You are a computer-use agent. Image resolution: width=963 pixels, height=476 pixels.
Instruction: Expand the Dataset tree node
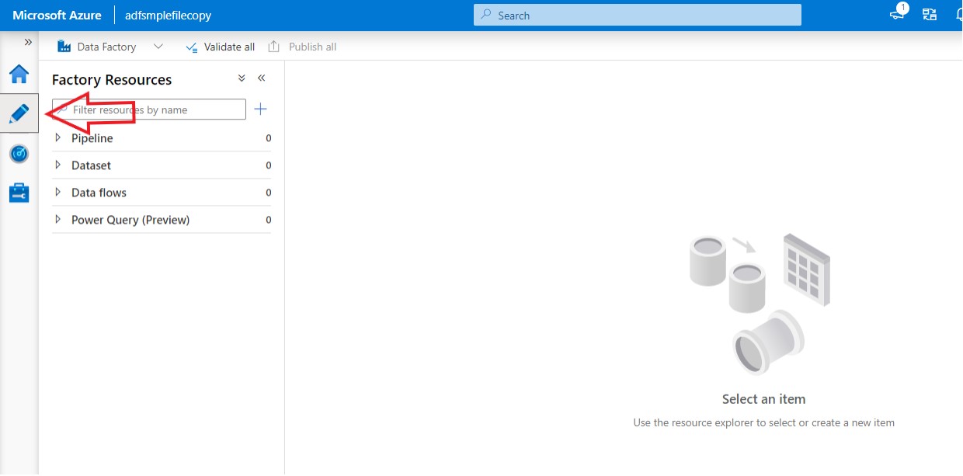pos(57,165)
